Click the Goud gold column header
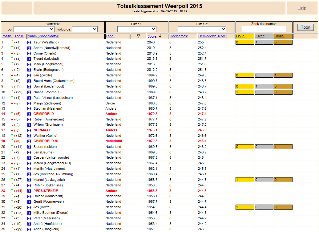The height and width of the screenshot is (232, 319). click(241, 36)
